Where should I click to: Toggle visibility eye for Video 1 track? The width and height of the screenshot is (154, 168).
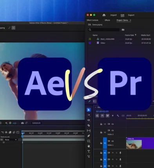[112, 141]
